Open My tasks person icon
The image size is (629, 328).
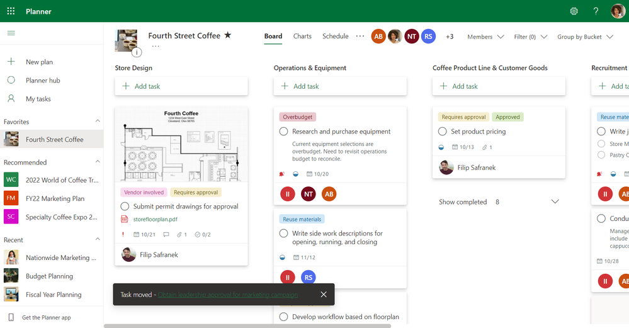tap(11, 98)
